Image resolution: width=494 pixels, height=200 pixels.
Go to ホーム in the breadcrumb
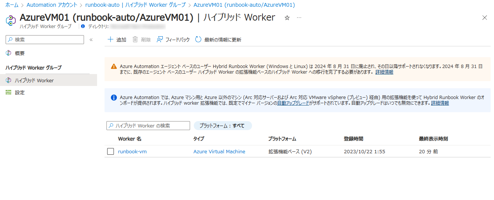tap(12, 5)
